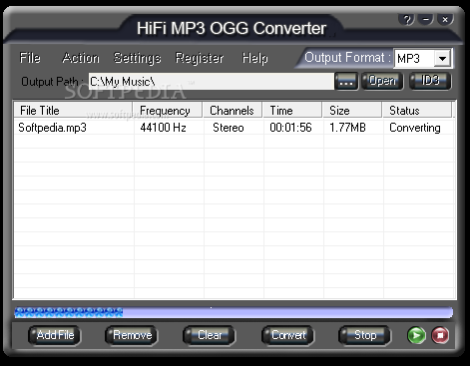Click the question mark help icon

click(x=406, y=20)
